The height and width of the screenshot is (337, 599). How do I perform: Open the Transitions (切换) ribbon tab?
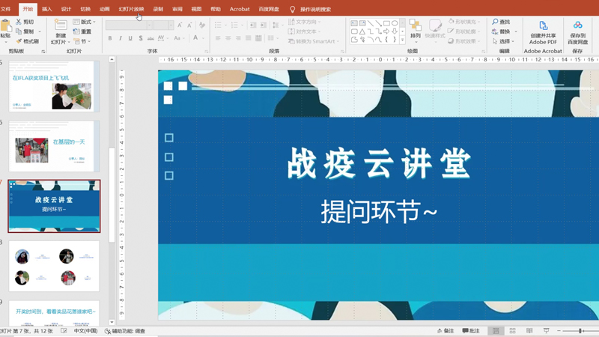85,9
